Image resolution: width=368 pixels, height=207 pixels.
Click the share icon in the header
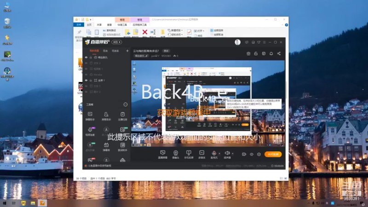click(279, 53)
